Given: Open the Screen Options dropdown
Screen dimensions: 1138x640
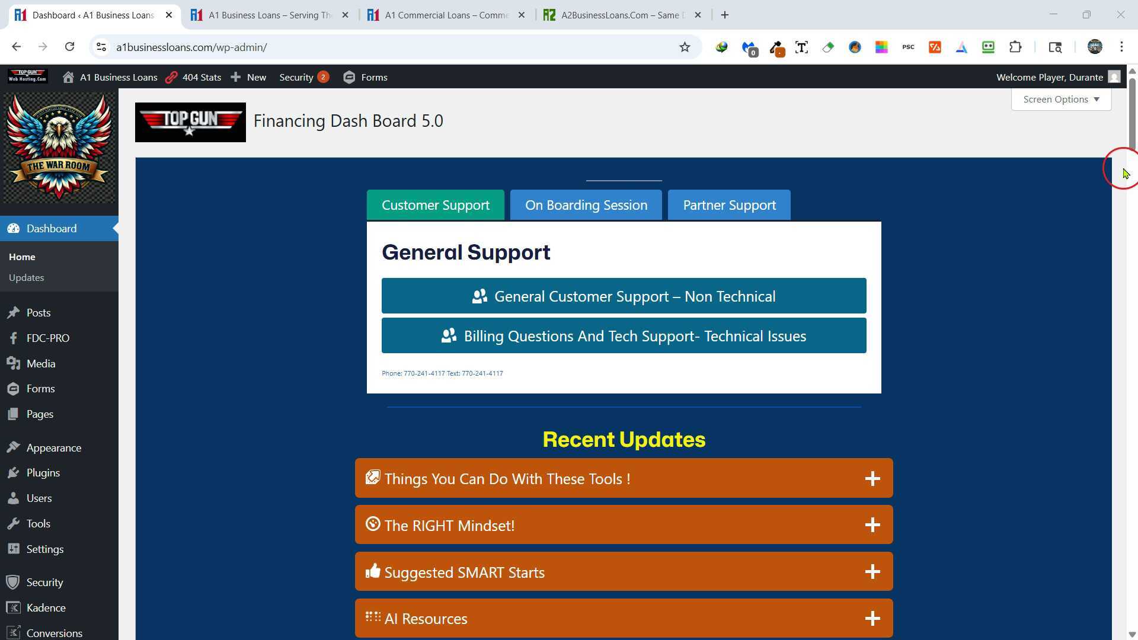Looking at the screenshot, I should pyautogui.click(x=1060, y=99).
